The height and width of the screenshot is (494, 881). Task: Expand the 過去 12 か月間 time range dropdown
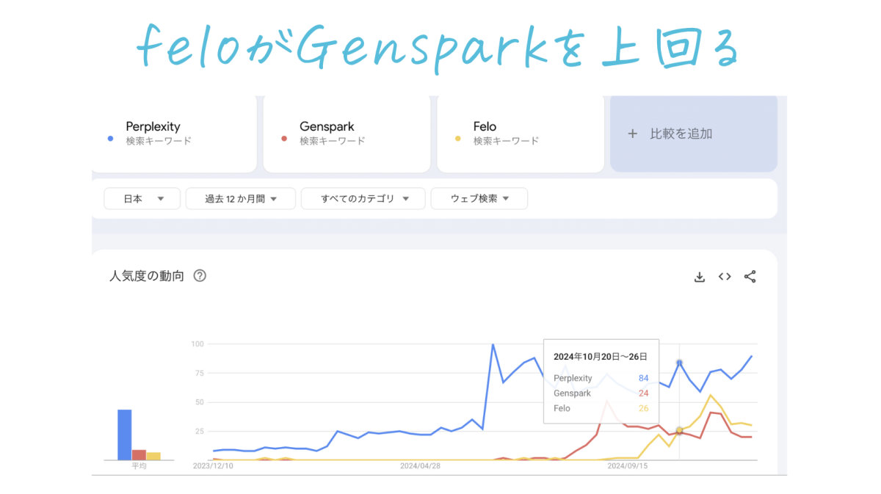point(240,199)
